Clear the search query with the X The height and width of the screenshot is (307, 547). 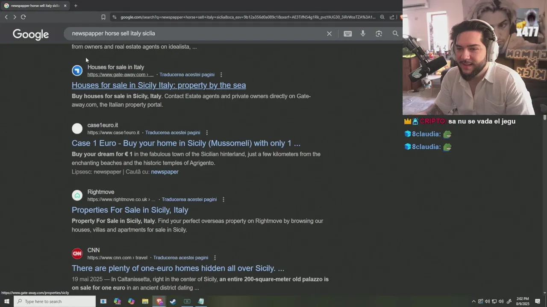coord(329,33)
